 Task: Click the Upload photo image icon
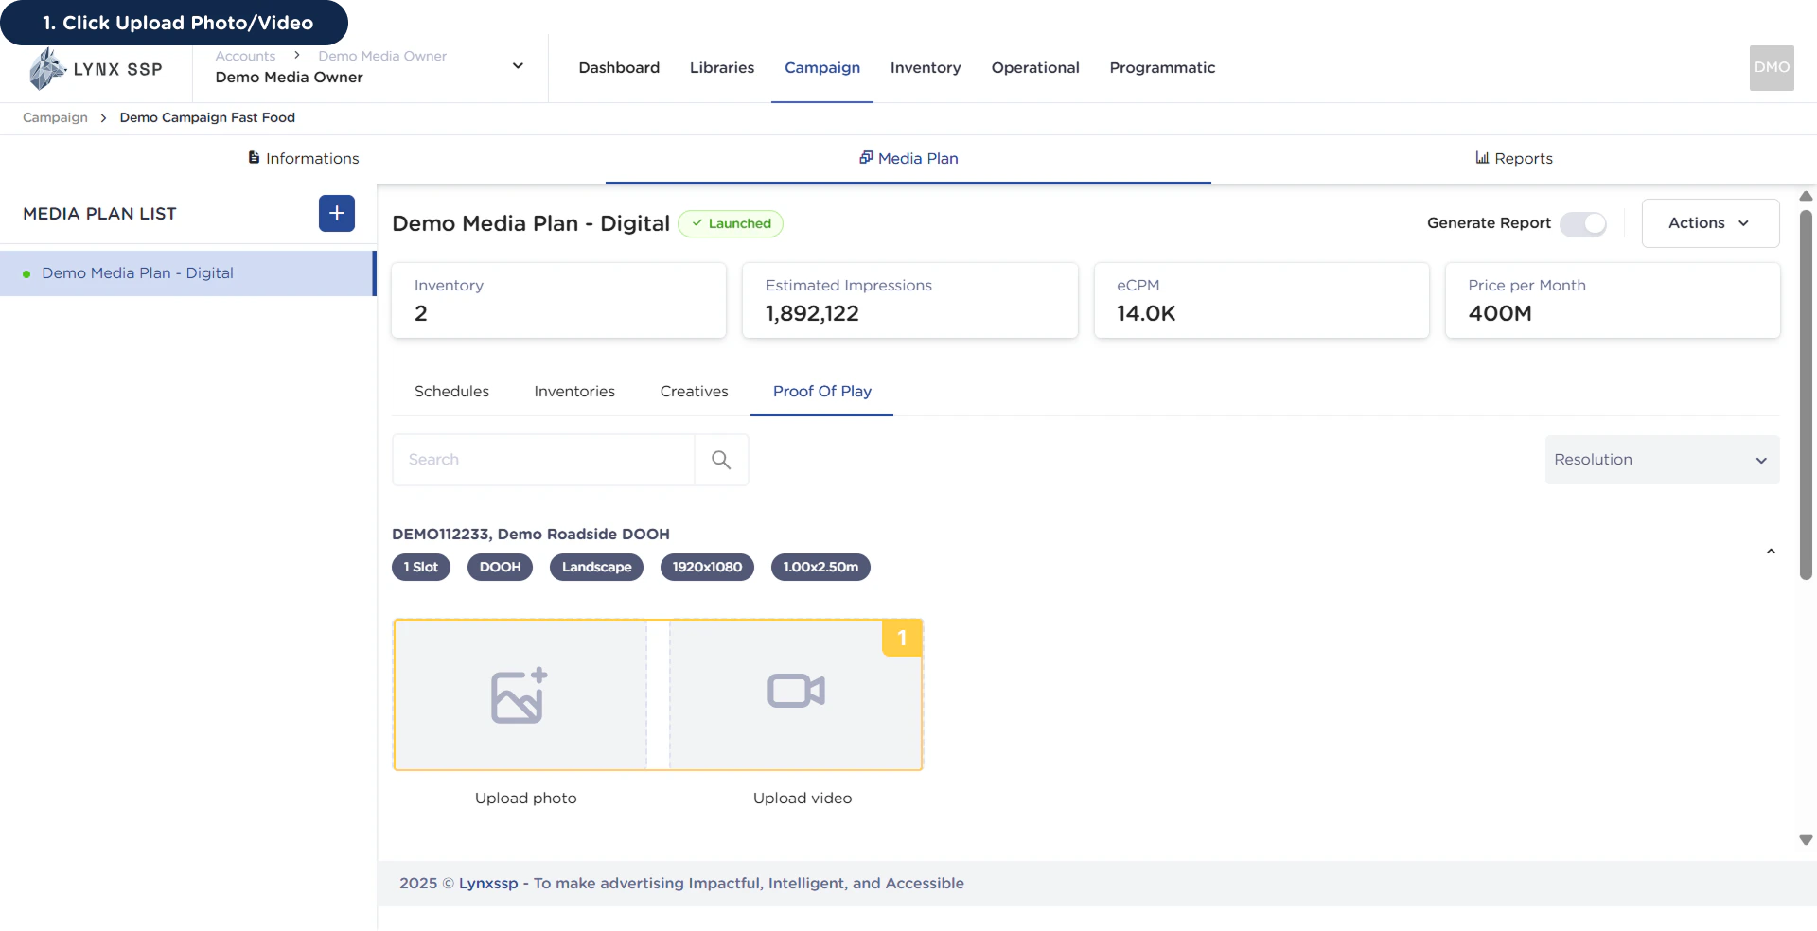click(519, 694)
